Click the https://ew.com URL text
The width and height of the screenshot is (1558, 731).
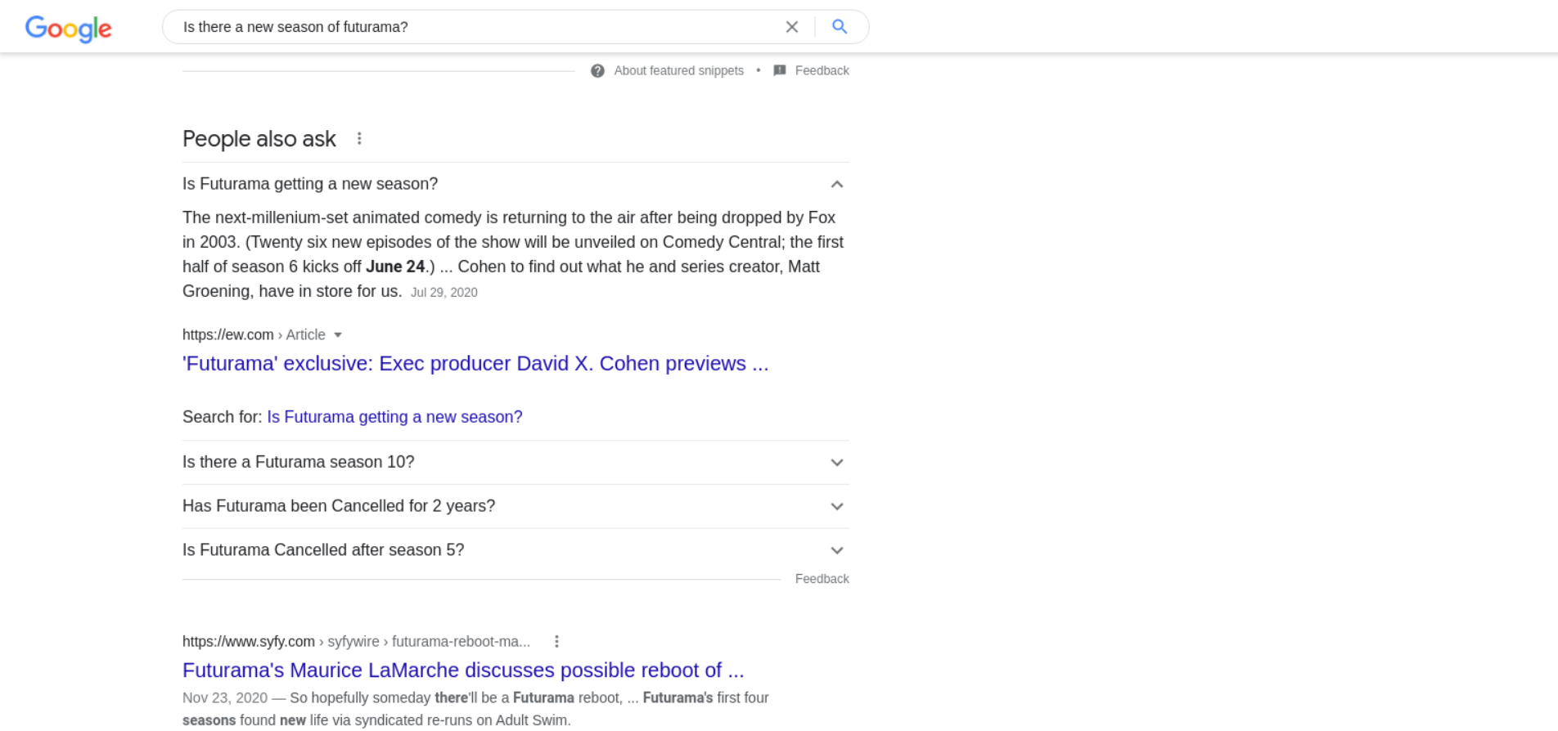228,335
